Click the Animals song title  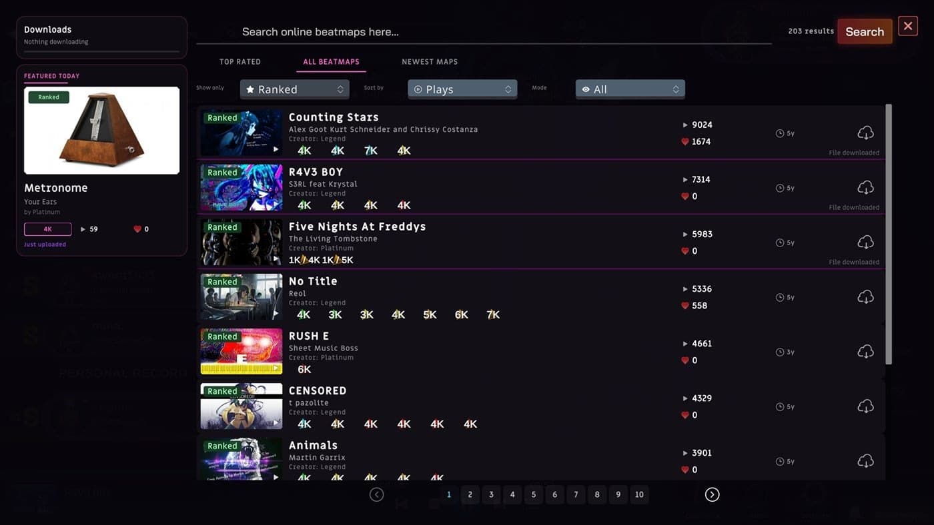(313, 445)
